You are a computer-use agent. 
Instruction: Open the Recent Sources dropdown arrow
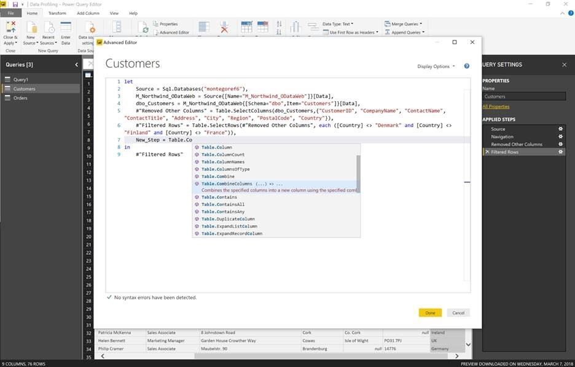click(56, 43)
